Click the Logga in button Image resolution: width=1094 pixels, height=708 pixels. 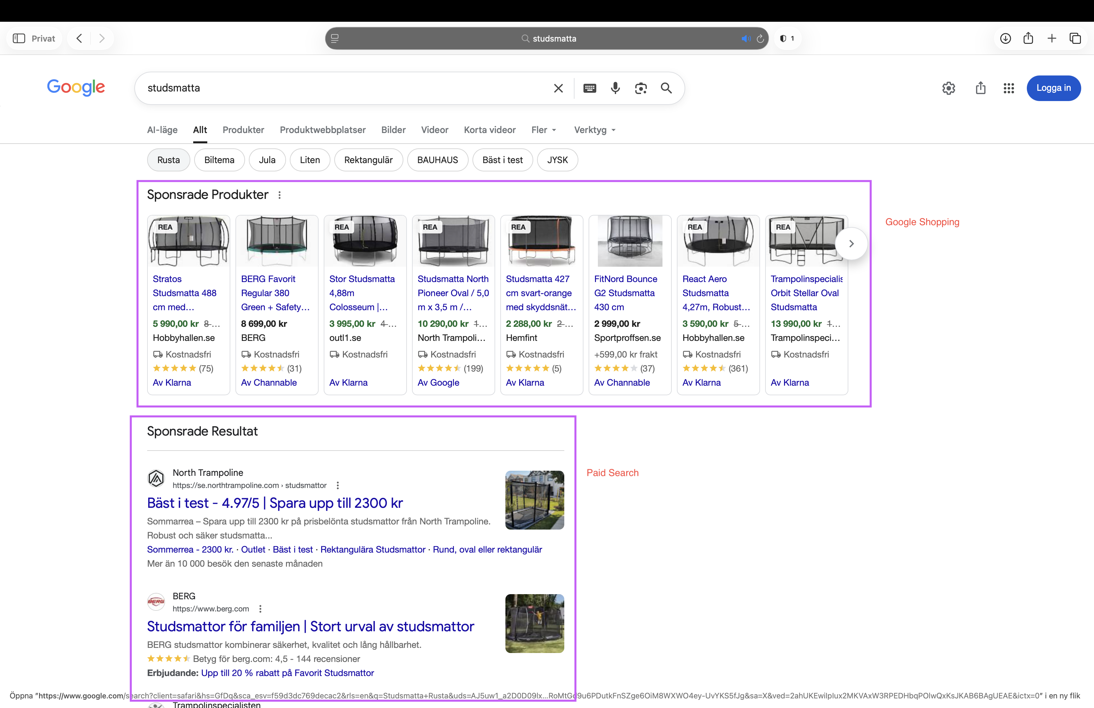1054,88
